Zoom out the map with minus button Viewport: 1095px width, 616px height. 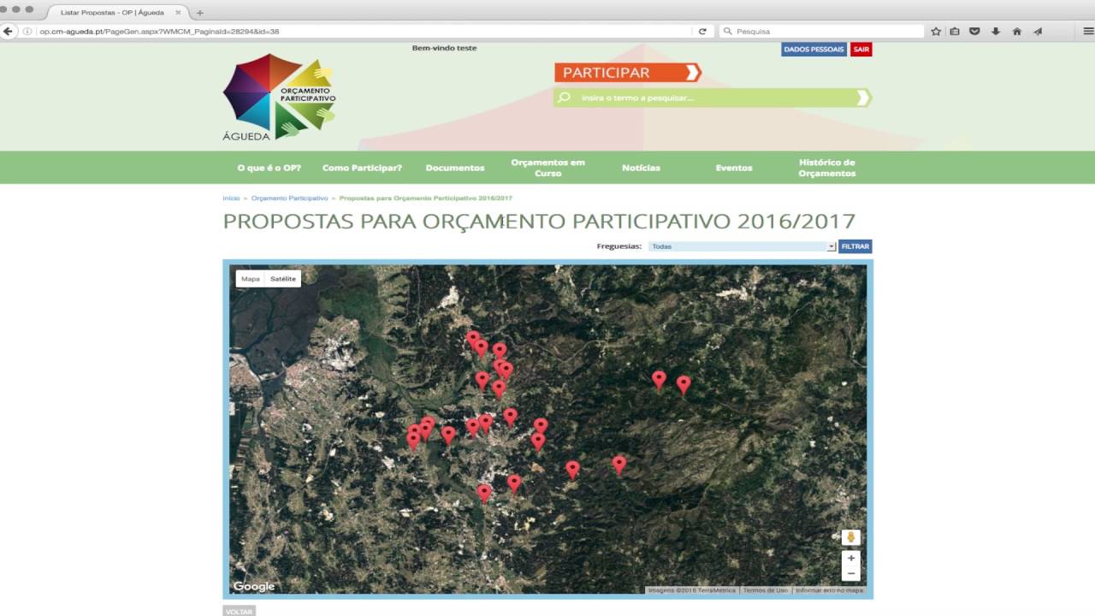pyautogui.click(x=850, y=573)
